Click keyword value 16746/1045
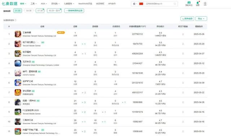 click(137, 73)
